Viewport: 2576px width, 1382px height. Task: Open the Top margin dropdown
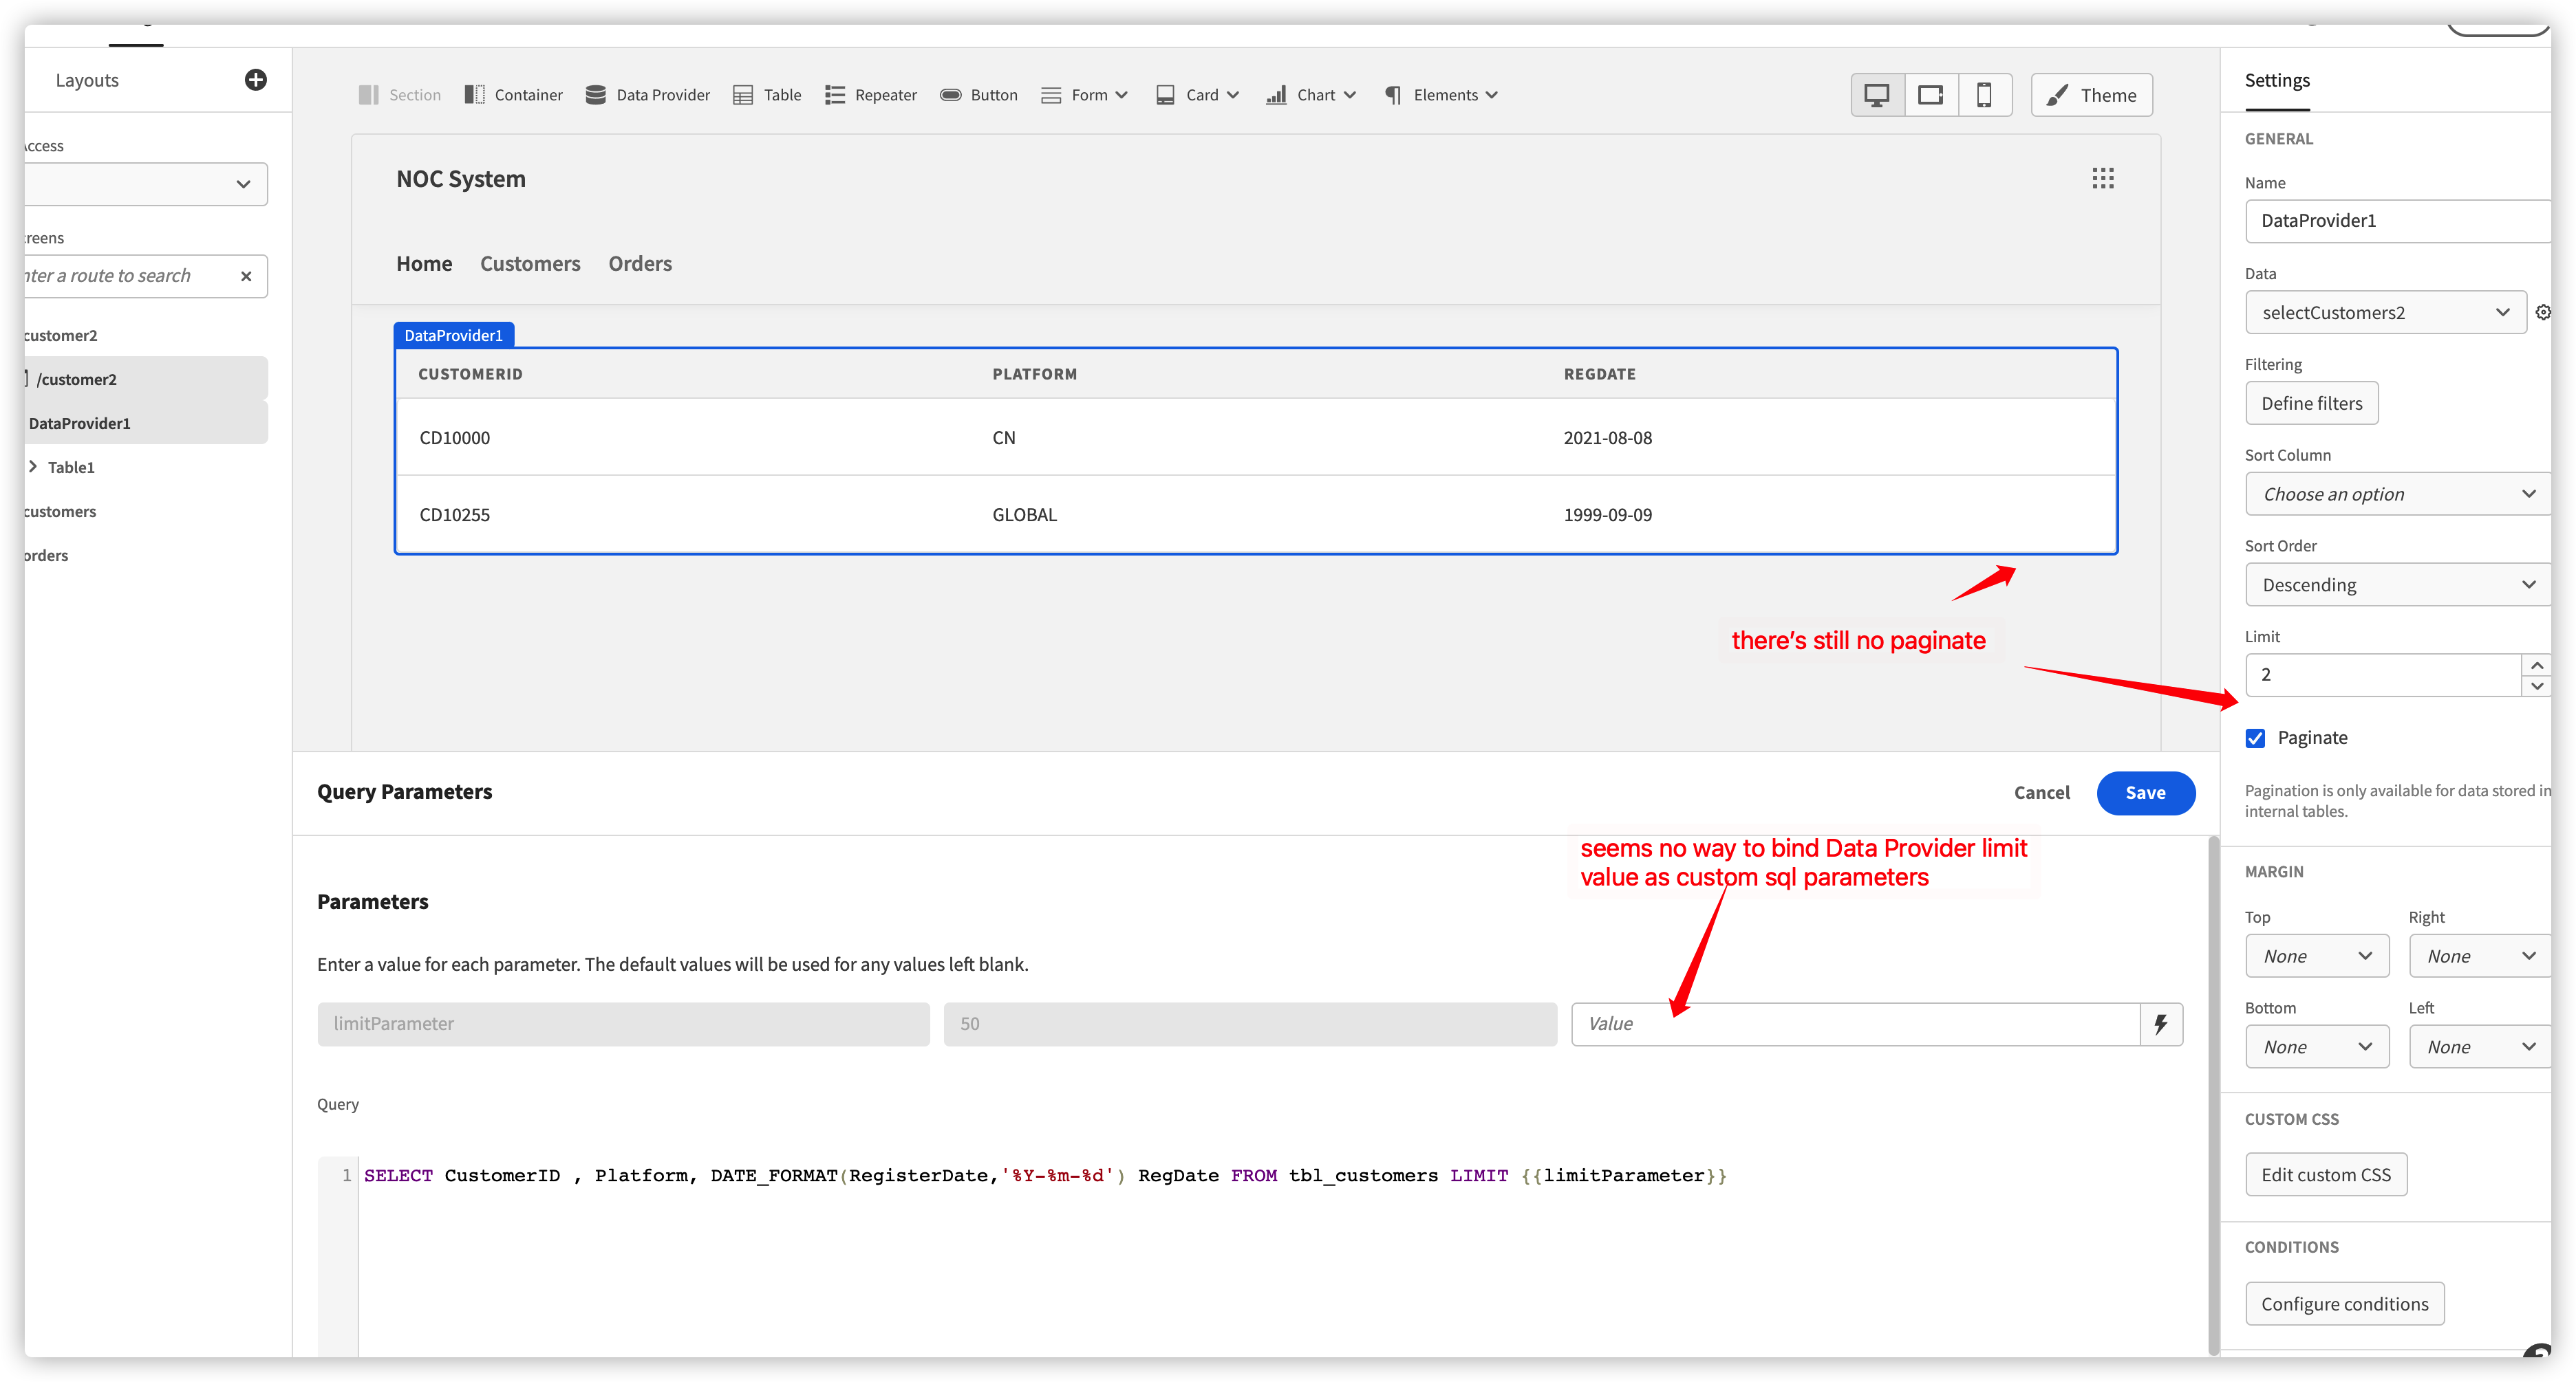click(2316, 955)
